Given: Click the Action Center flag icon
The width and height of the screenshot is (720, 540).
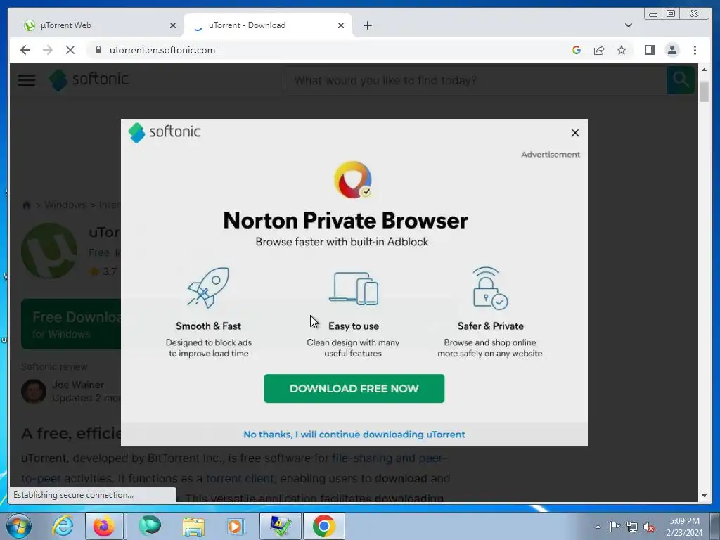Looking at the screenshot, I should pos(615,527).
